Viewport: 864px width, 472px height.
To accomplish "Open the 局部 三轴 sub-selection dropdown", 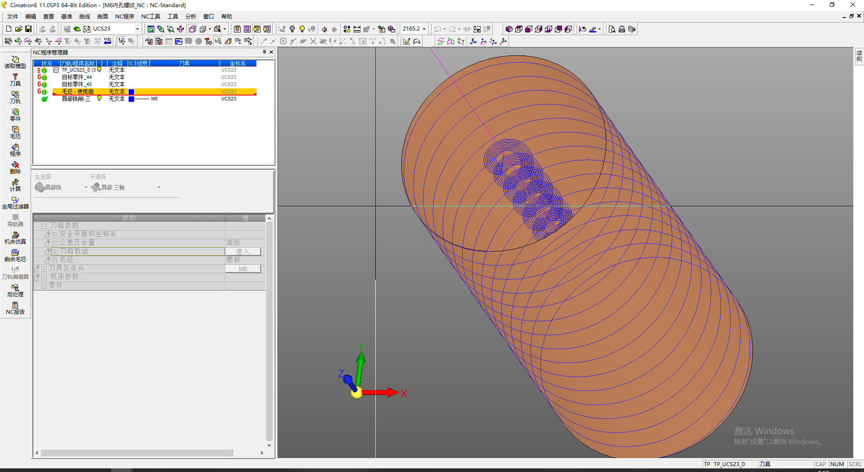I will [159, 187].
